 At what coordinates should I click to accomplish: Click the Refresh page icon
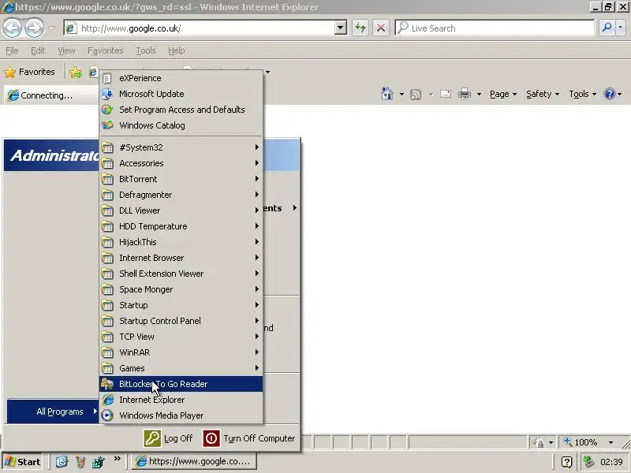pyautogui.click(x=360, y=28)
